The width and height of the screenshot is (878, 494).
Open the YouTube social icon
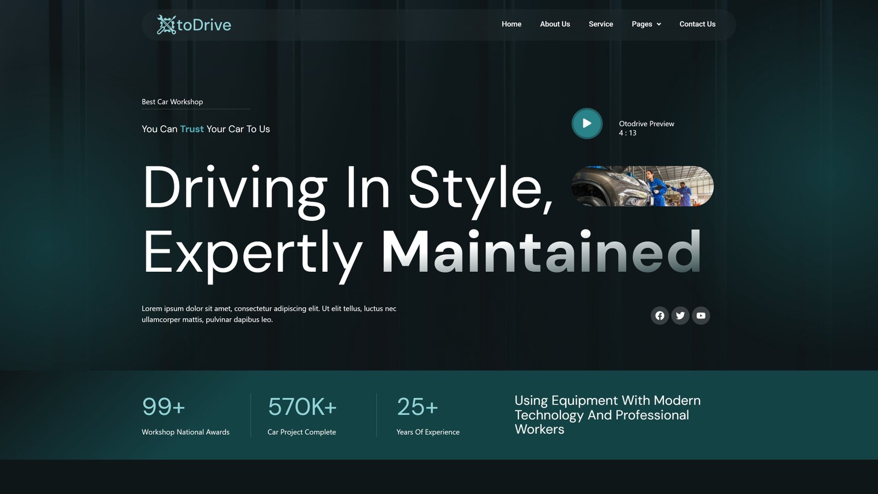point(701,316)
